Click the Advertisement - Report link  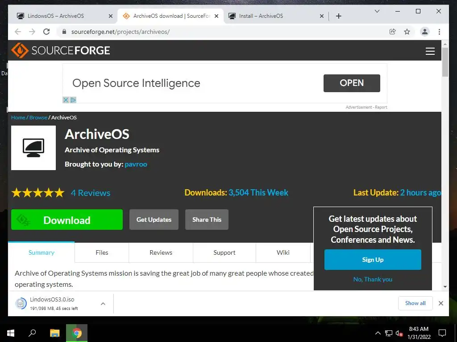point(366,107)
